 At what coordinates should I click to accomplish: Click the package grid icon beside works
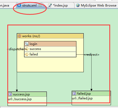pyautogui.click(x=19, y=36)
